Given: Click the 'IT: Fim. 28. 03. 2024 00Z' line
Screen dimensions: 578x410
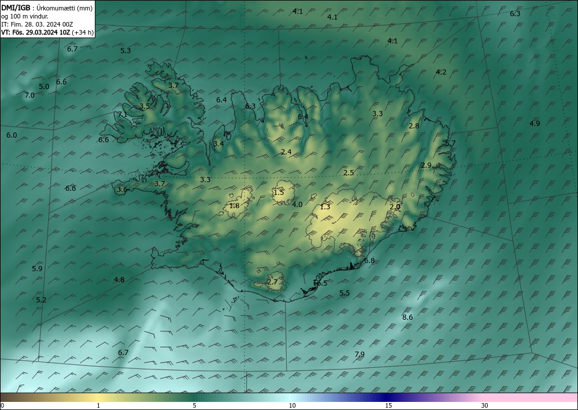Looking at the screenshot, I should pos(37,24).
